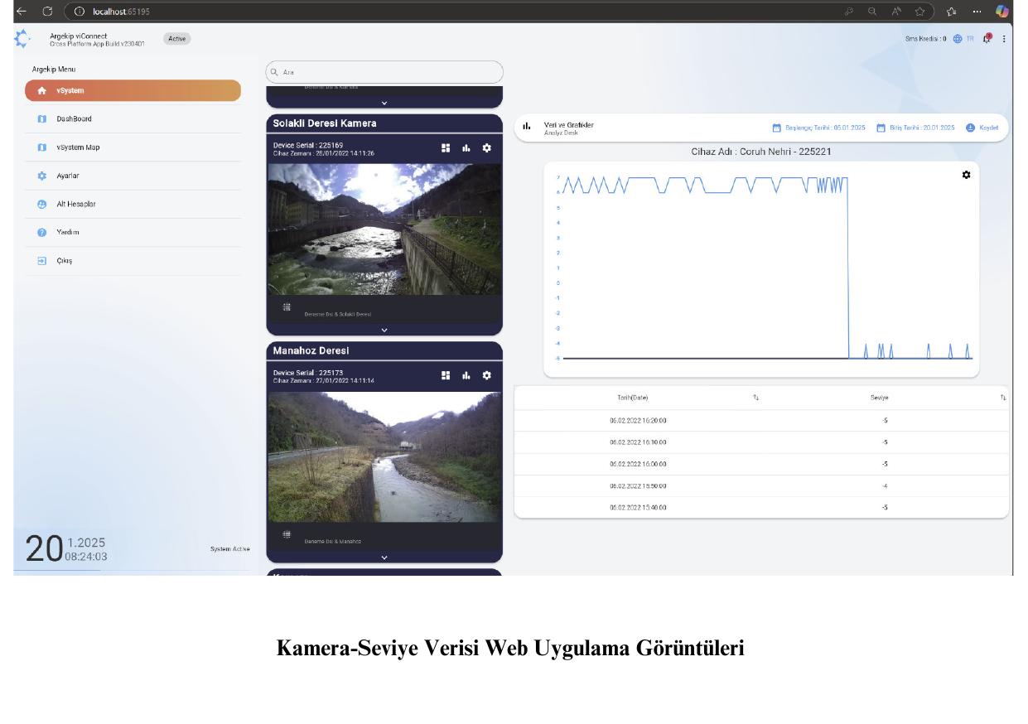The width and height of the screenshot is (1028, 724).
Task: Click the Veri ve Grafikler chart icon
Action: tap(527, 127)
